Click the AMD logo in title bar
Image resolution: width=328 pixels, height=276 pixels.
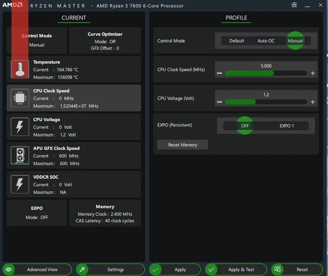pyautogui.click(x=12, y=5)
